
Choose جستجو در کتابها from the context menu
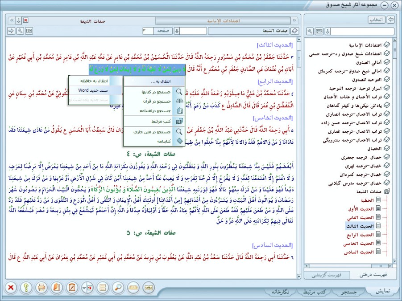[154, 92]
